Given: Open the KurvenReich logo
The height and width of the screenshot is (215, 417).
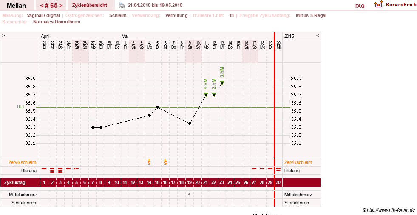Looking at the screenshot, I should tap(395, 5).
